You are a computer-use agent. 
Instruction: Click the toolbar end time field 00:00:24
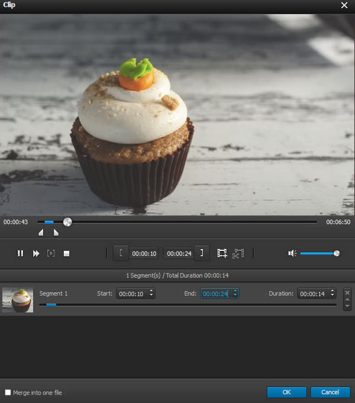179,254
